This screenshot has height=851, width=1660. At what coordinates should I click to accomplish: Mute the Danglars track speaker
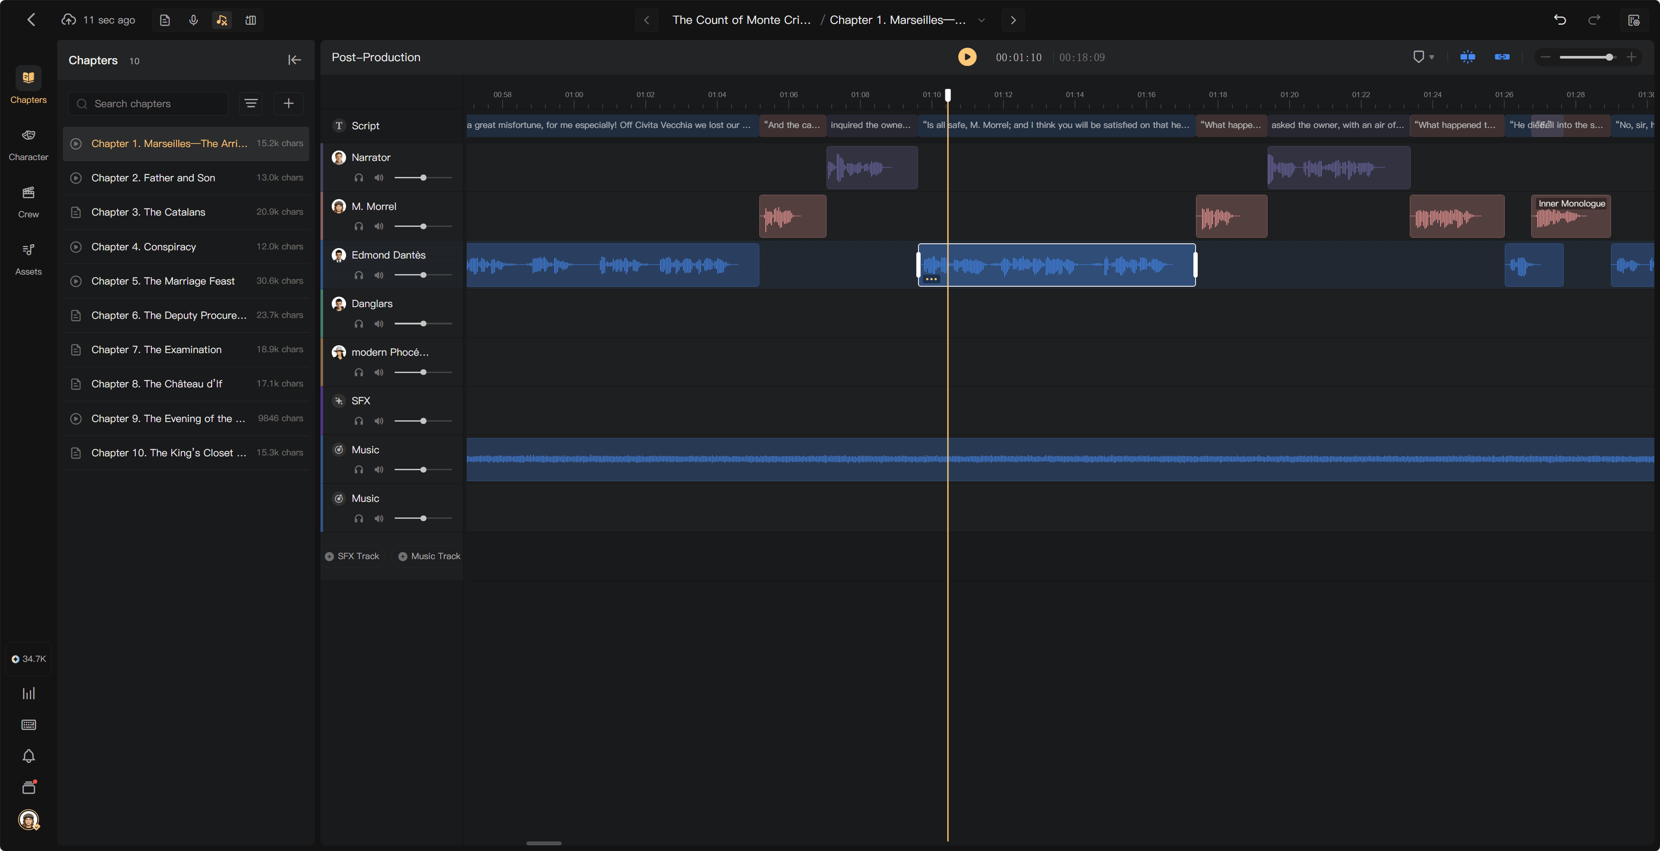[x=379, y=324]
